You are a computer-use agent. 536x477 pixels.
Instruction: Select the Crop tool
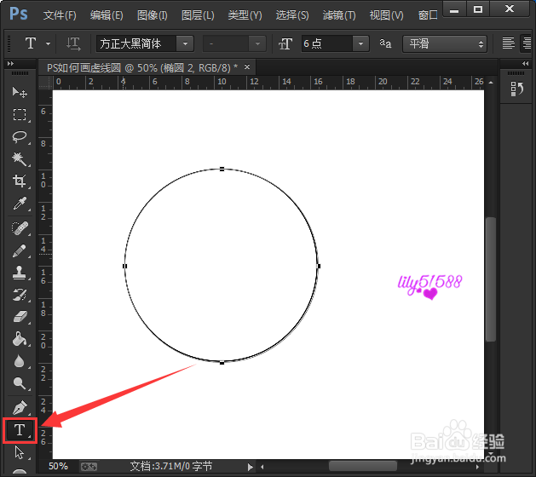(x=20, y=181)
